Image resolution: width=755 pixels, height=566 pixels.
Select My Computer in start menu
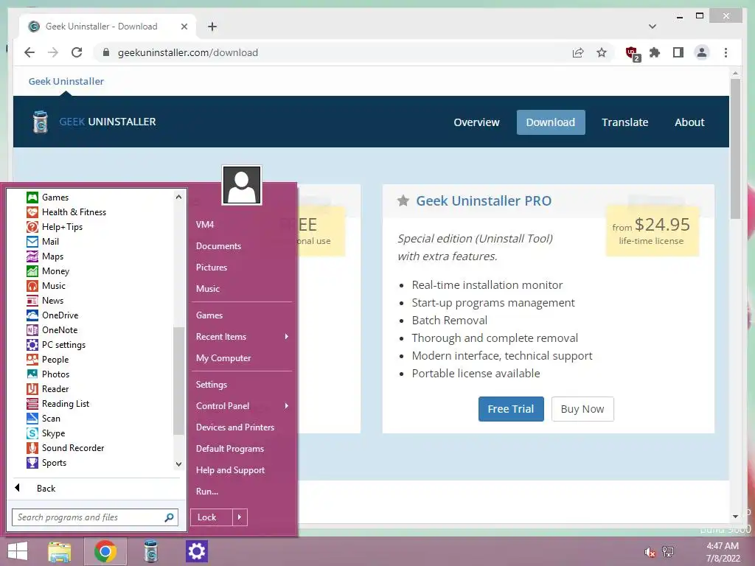tap(223, 358)
